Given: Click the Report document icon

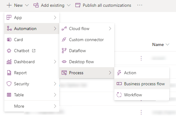Looking at the screenshot, I should [x=9, y=73].
